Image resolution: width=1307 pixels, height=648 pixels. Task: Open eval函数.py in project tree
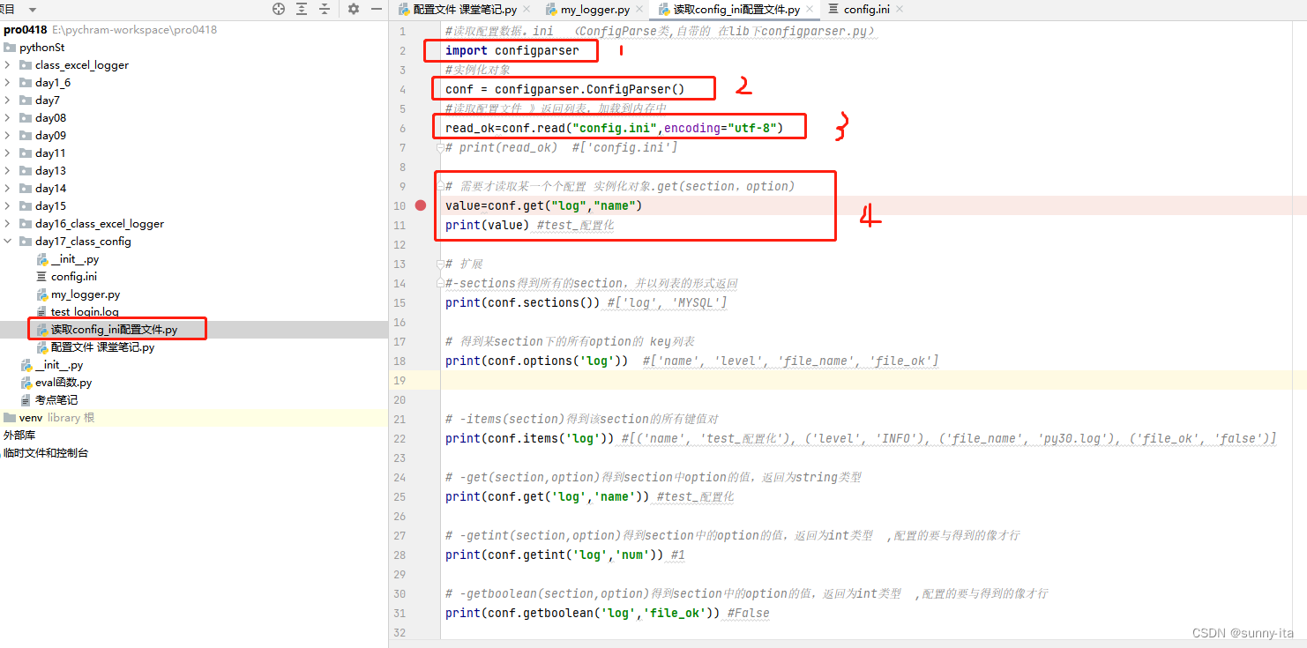pos(63,383)
